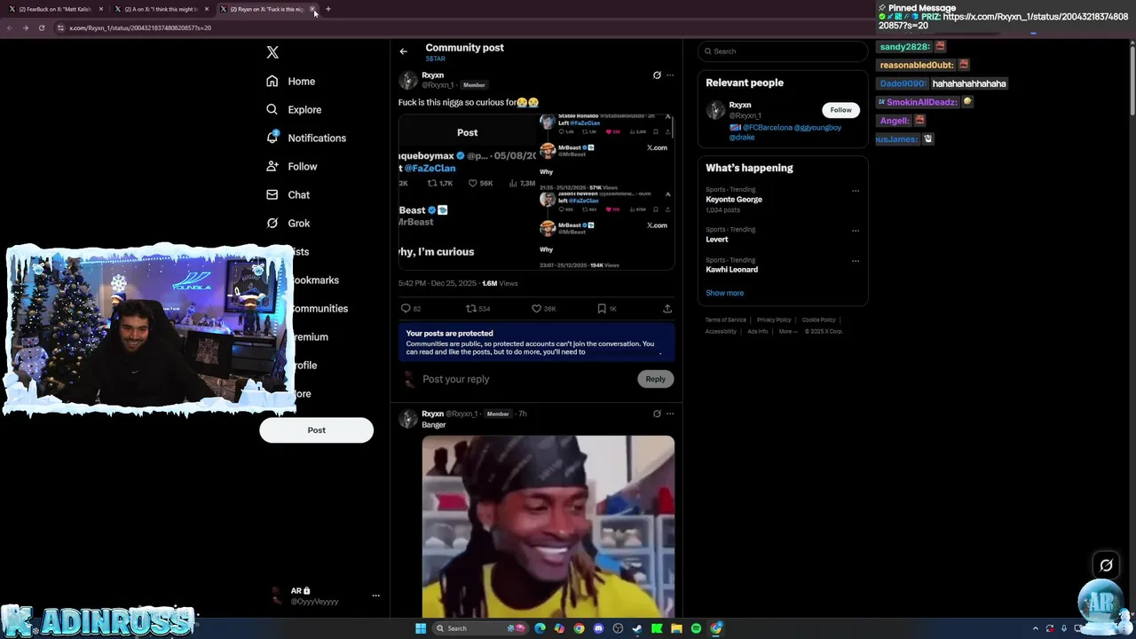Click the white Post button in the sidebar
This screenshot has width=1136, height=639.
tap(316, 430)
